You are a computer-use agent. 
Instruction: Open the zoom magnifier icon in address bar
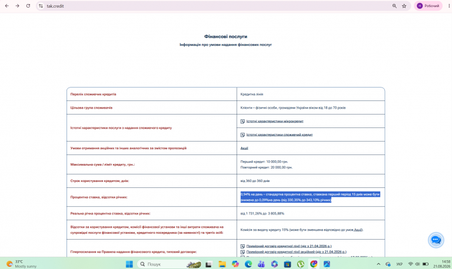[394, 6]
